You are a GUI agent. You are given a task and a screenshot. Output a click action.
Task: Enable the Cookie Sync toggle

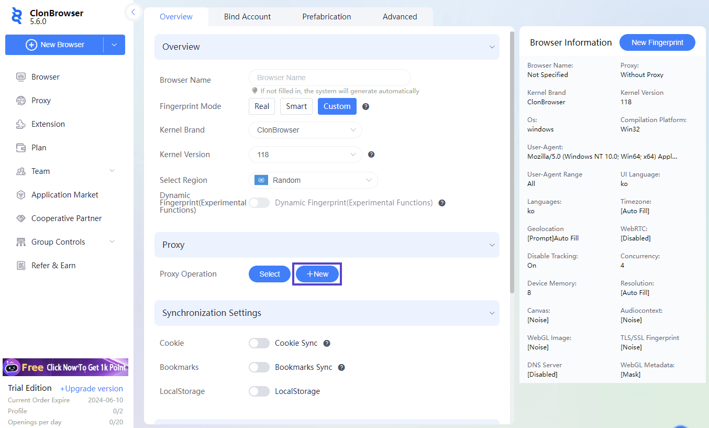pos(259,343)
